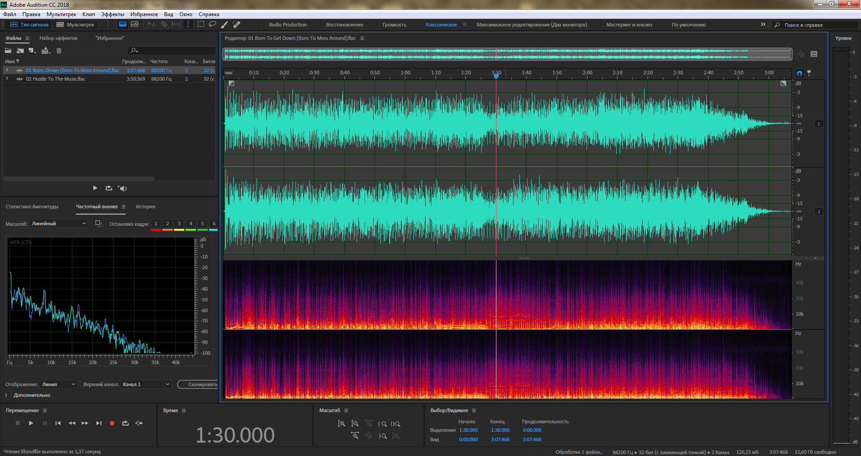
Task: Select 02 Hustle To The Music.flac file
Action: coord(56,79)
